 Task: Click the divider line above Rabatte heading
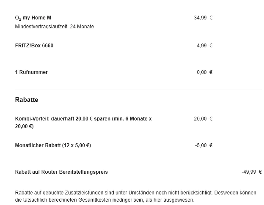pyautogui.click(x=138, y=90)
